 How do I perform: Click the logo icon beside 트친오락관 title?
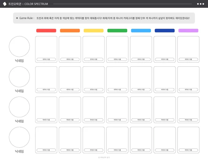click(5, 4)
